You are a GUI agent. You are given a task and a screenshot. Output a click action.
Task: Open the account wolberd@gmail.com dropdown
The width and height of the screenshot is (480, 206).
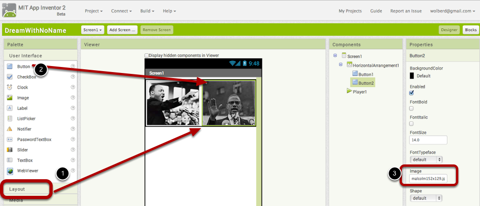coord(452,11)
